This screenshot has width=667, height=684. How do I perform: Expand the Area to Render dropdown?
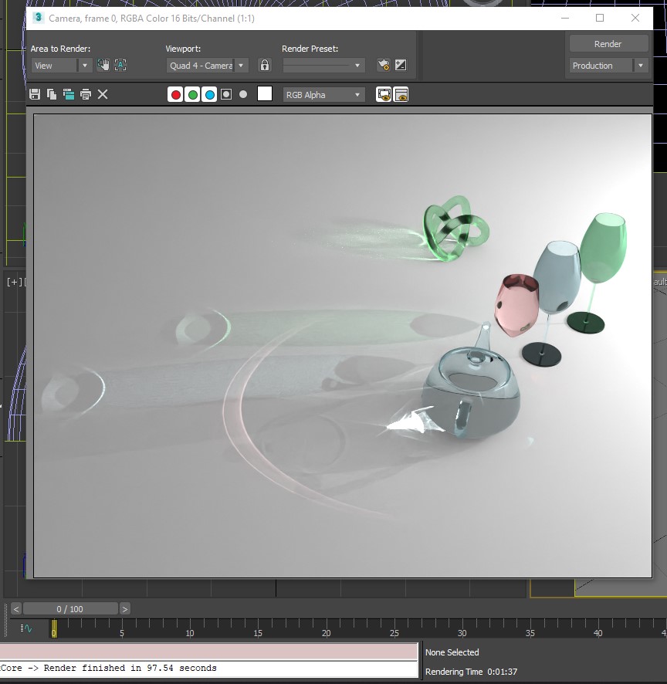tap(85, 66)
